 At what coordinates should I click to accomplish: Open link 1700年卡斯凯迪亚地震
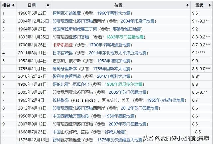[109, 45]
